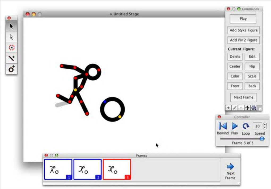The image size is (271, 189).
Task: Click the blue Play triangle in Controller
Action: [x=235, y=126]
